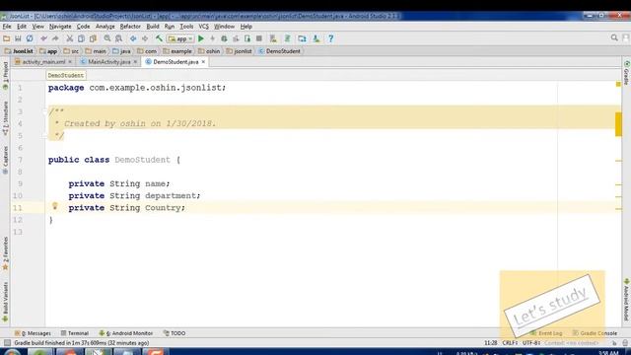Click the Synchronize toolbar icon
Screen dimensions: 631x355
[30, 38]
